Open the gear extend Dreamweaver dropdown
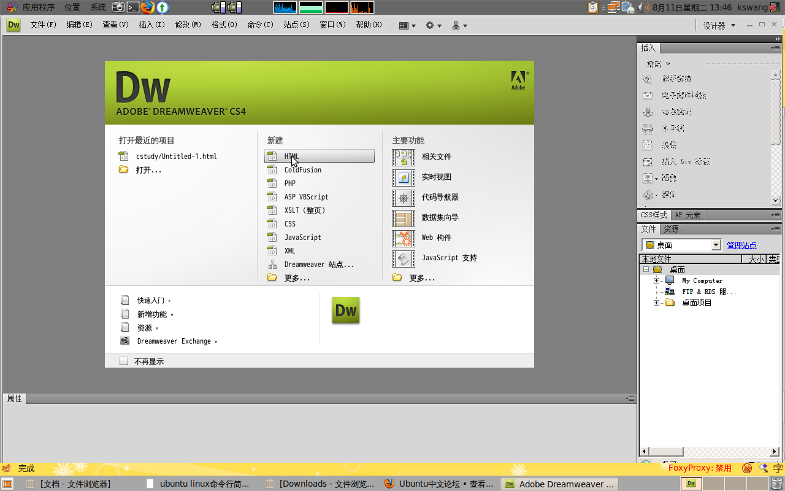The width and height of the screenshot is (785, 491). (x=434, y=26)
